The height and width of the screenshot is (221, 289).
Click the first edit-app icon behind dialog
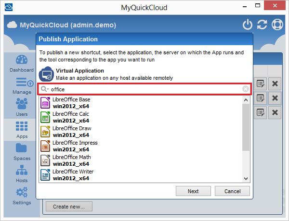click(260, 84)
